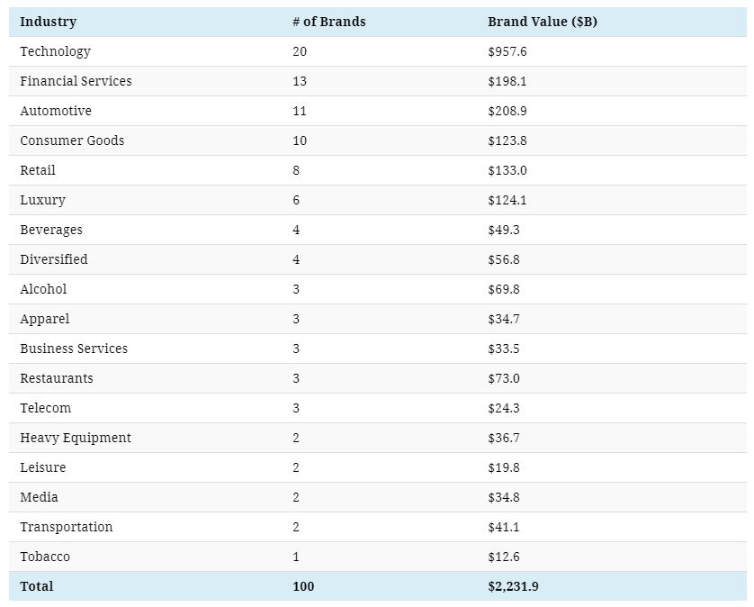Click the Consumer Goods cell
Screen dimensions: 754x607
click(x=72, y=140)
